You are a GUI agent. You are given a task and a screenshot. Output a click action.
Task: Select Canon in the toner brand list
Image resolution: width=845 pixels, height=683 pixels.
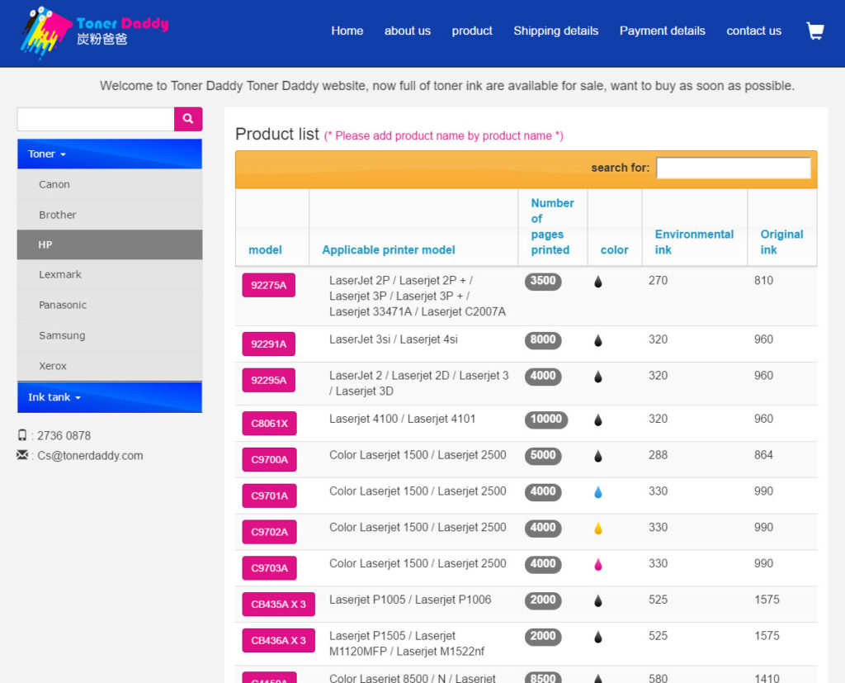[x=54, y=184]
